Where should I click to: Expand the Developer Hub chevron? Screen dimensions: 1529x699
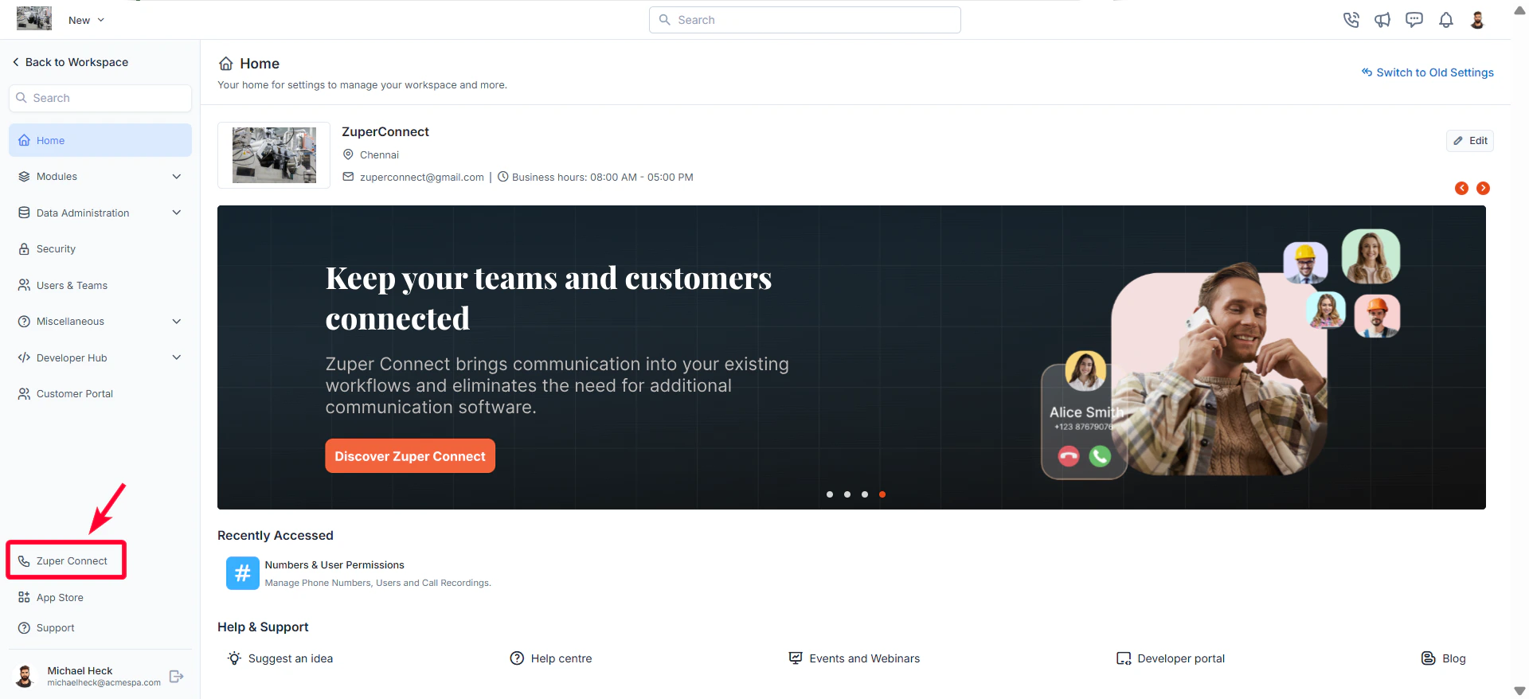[x=177, y=357]
